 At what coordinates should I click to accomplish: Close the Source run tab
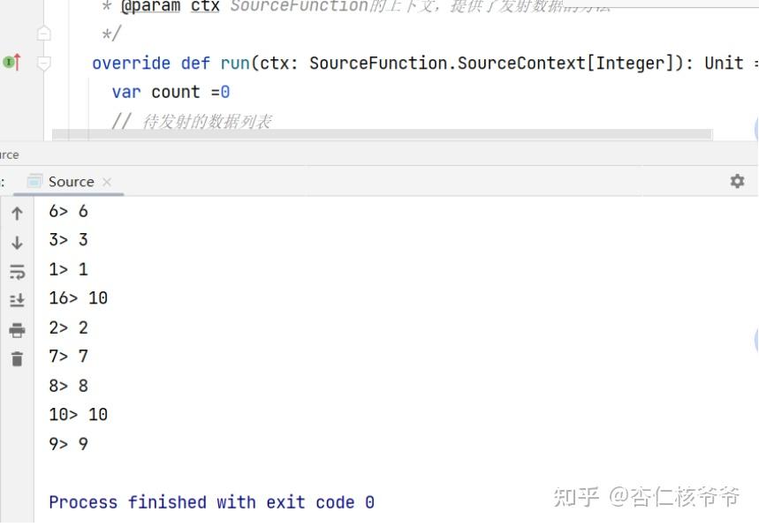coord(107,181)
